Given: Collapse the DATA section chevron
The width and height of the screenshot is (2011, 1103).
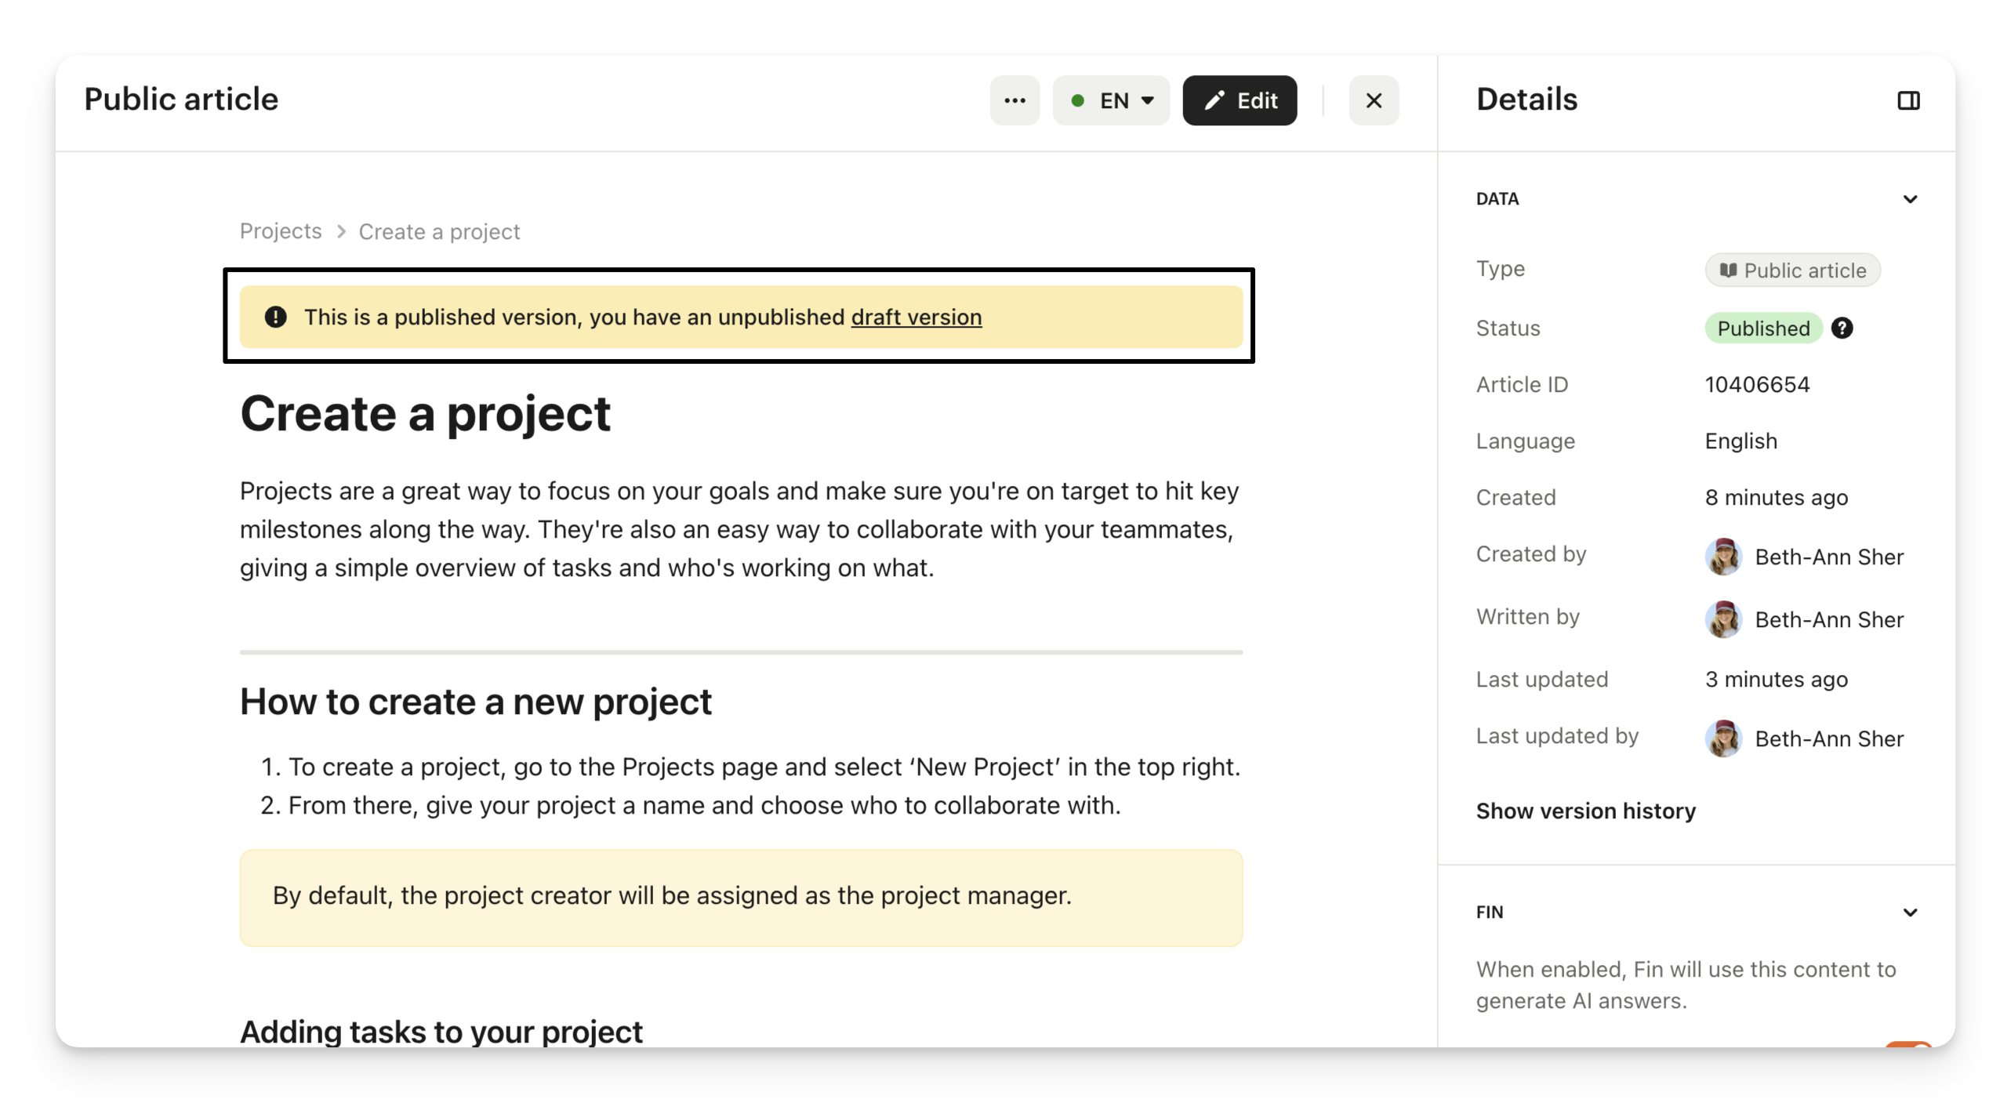Looking at the screenshot, I should (x=1910, y=199).
